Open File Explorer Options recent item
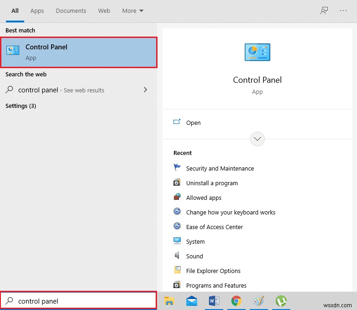This screenshot has height=310, width=357. (213, 271)
